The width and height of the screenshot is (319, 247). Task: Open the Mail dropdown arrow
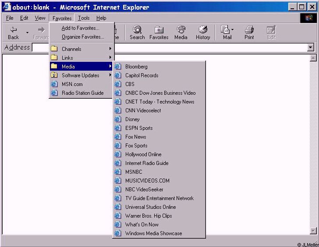(233, 30)
